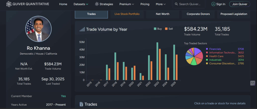
Task: Click the Trades dollar document icon
Action: coord(81,104)
